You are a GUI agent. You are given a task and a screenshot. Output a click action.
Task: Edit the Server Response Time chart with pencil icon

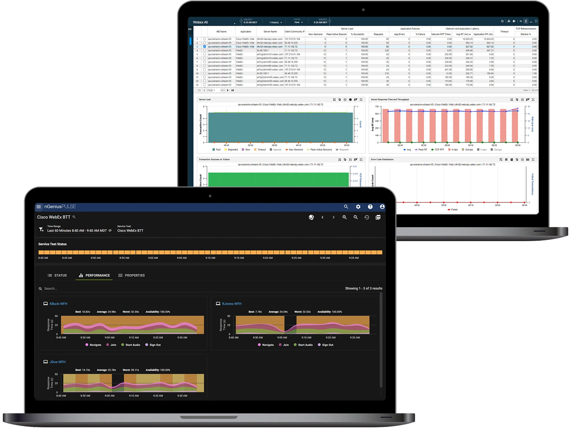527,100
